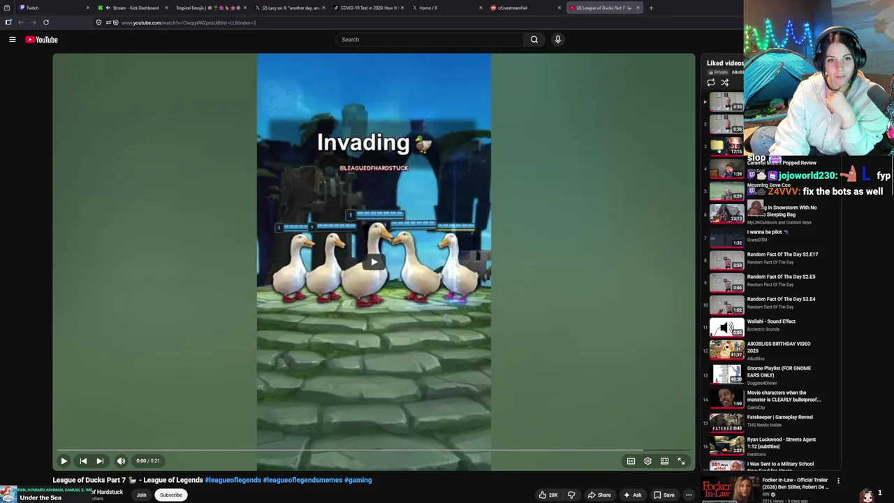Enter full screen mode
894x503 pixels.
681,461
